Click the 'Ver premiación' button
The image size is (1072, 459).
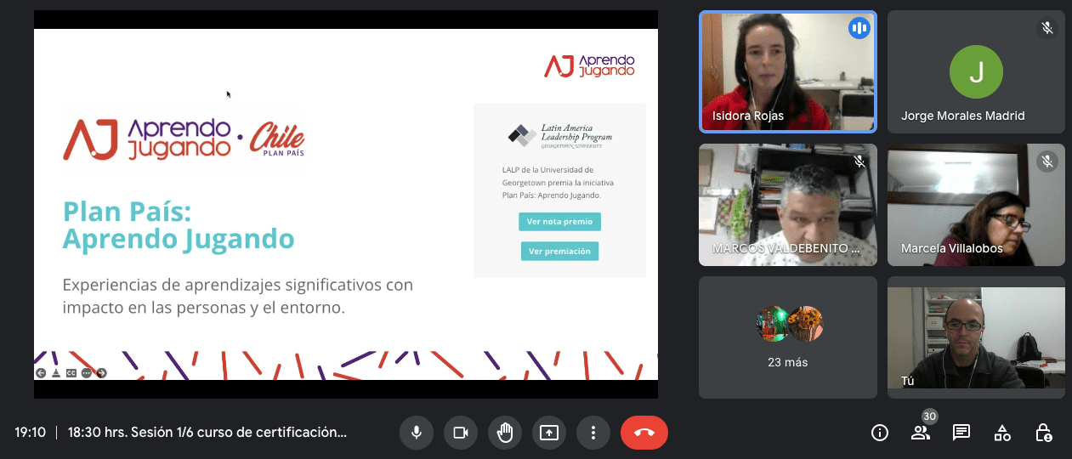pyautogui.click(x=559, y=251)
